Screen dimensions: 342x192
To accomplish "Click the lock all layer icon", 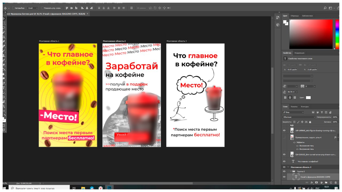I will point(310,122).
